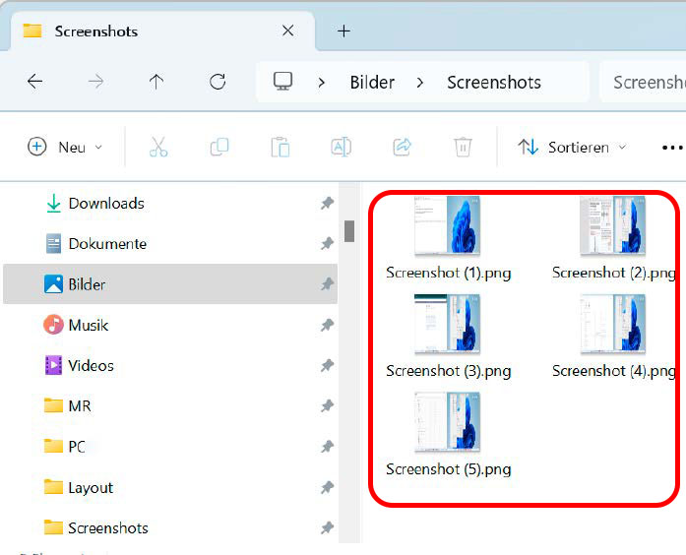Click the file name Screenshot (1).png
Screen dimensions: 686x555
449,273
